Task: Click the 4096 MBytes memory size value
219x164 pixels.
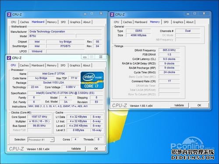Action: [x=138, y=35]
